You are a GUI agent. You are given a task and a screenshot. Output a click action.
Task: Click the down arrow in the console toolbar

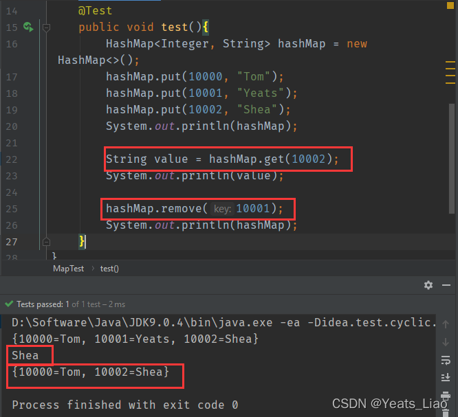coord(446,342)
